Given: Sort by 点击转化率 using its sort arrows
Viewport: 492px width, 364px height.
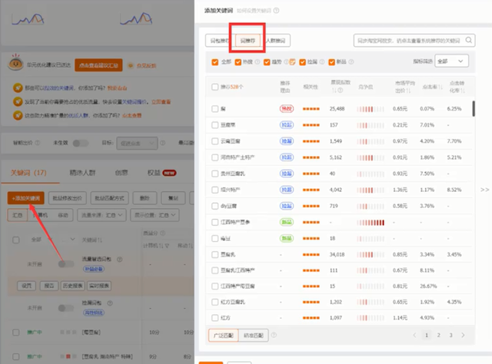Looking at the screenshot, I should coord(463,91).
